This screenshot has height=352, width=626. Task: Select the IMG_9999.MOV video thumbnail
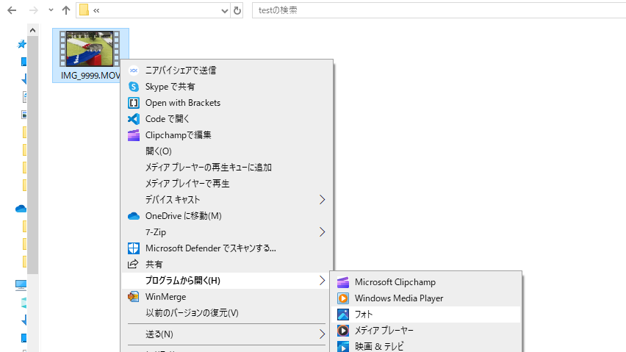[x=90, y=49]
